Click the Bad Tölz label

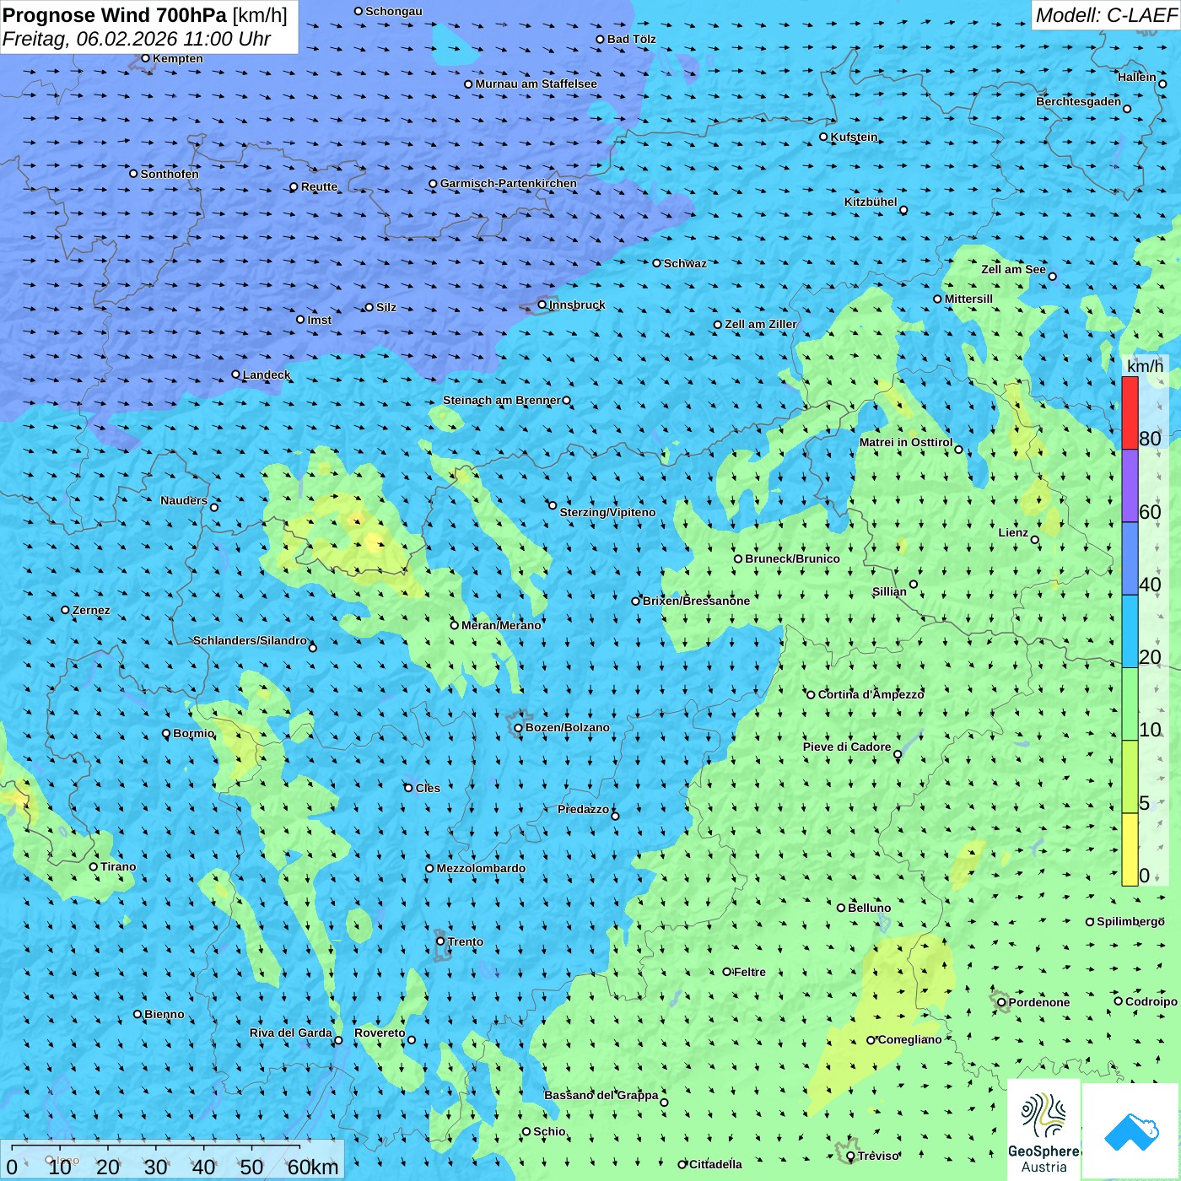click(631, 39)
